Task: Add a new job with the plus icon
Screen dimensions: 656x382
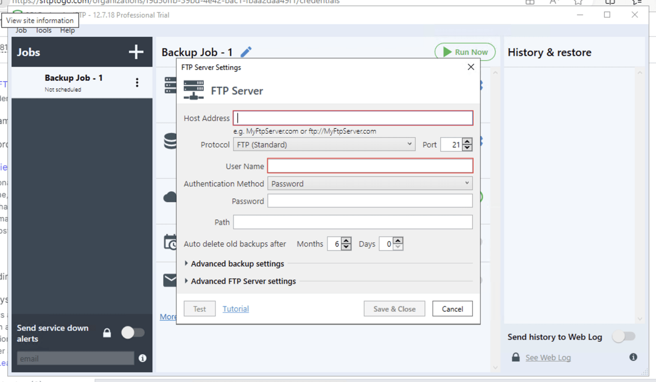Action: point(136,52)
